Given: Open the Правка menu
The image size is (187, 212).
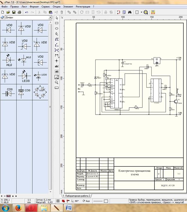Looking at the screenshot, I should coord(15,7).
